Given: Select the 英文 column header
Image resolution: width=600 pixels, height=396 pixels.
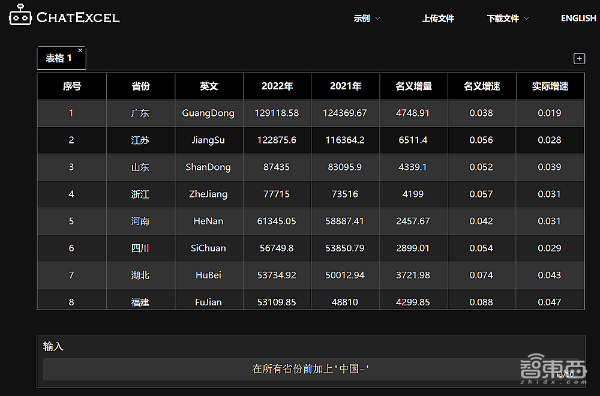Looking at the screenshot, I should 209,86.
